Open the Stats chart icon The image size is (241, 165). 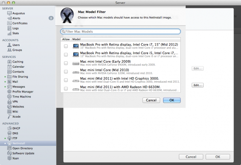pos(9,33)
